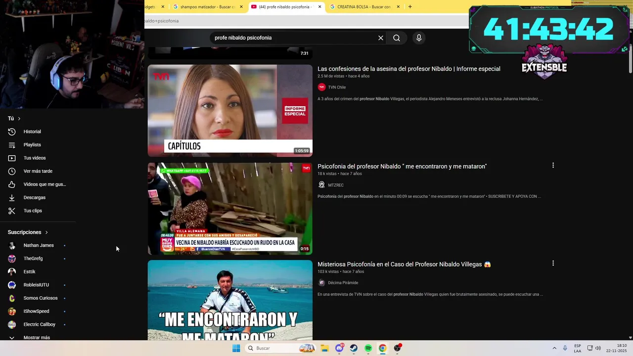Expand the Tú section chevron
The width and height of the screenshot is (633, 356).
click(x=19, y=119)
